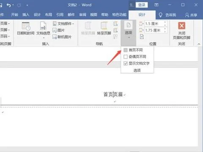Collapse the ribbon with the chevron
203x152 pixels.
click(x=199, y=44)
